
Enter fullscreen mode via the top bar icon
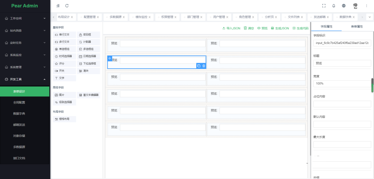coord(324,6)
